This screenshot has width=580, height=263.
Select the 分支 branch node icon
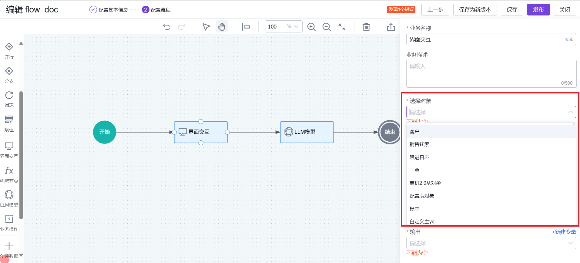pyautogui.click(x=9, y=71)
